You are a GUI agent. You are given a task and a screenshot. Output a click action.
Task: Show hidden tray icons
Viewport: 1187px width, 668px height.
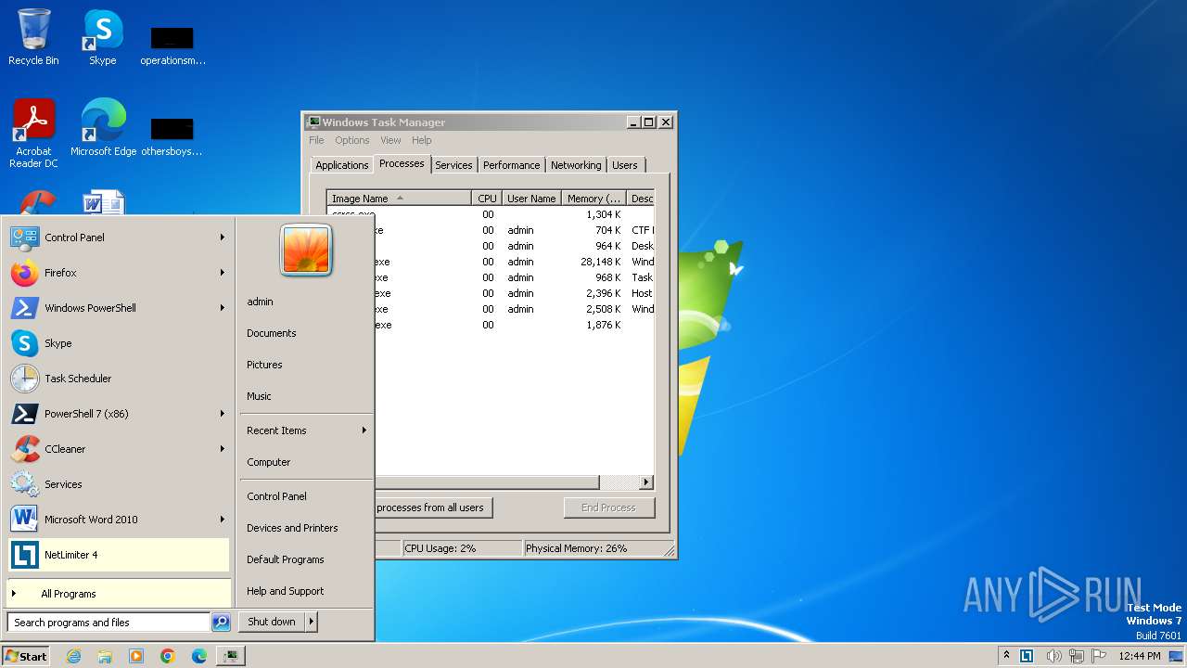pyautogui.click(x=1006, y=655)
